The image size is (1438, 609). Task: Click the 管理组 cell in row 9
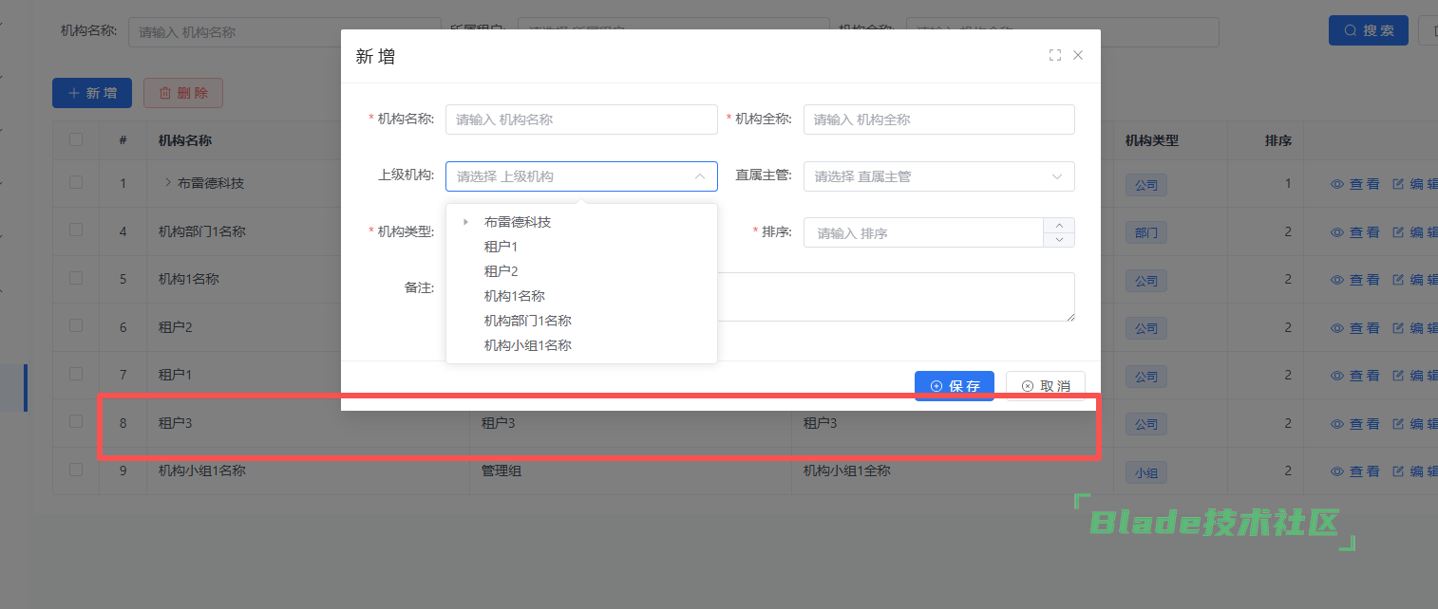501,471
